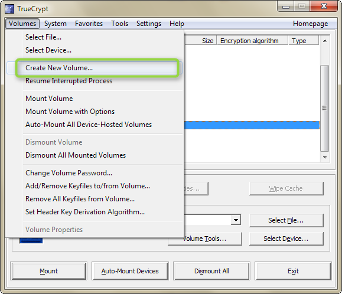The width and height of the screenshot is (342, 294).
Task: Click the Mount button
Action: (48, 271)
